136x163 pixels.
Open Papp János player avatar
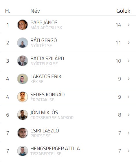23,25
